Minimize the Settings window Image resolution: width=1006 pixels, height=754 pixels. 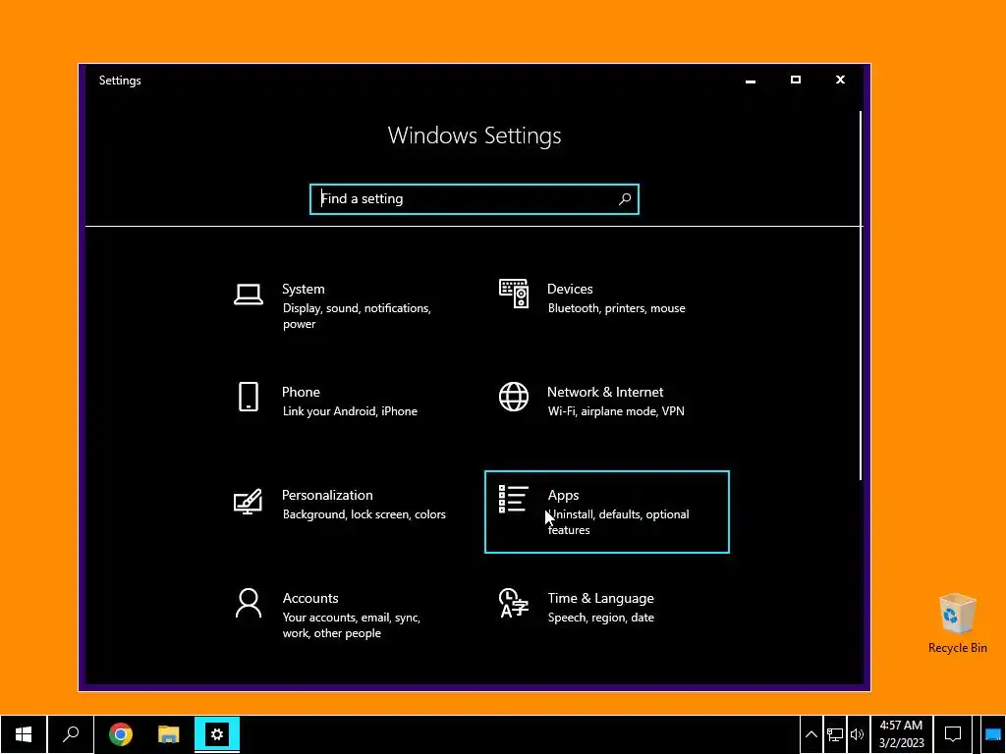750,81
